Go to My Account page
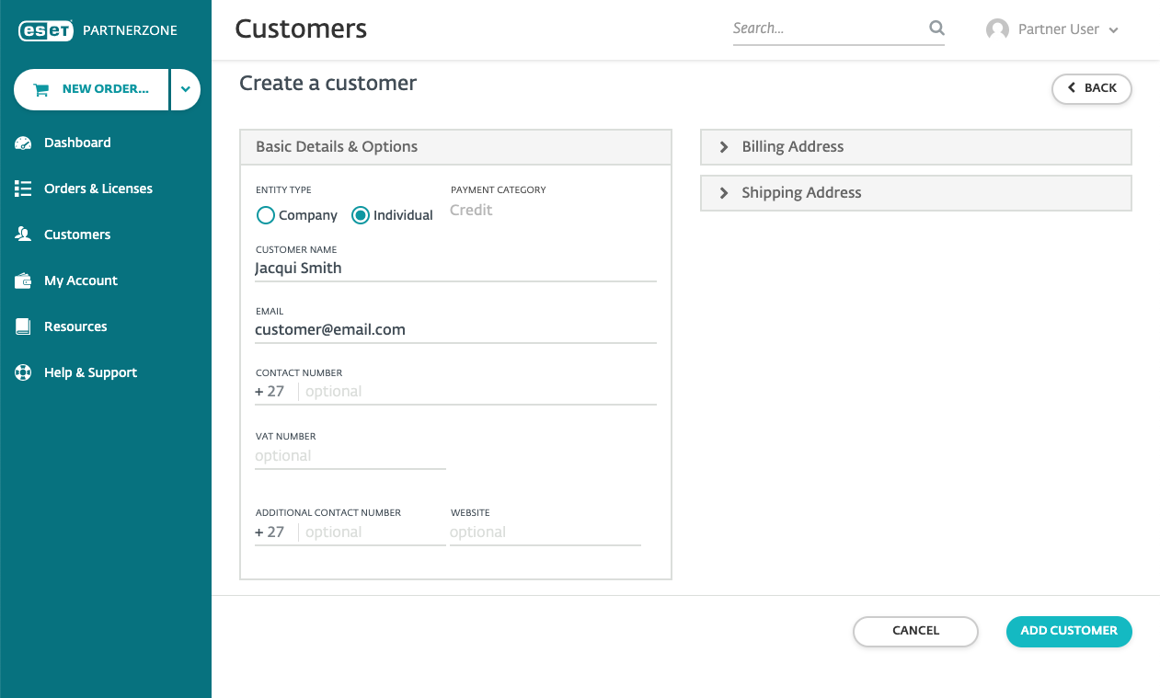The height and width of the screenshot is (698, 1160). click(x=80, y=280)
